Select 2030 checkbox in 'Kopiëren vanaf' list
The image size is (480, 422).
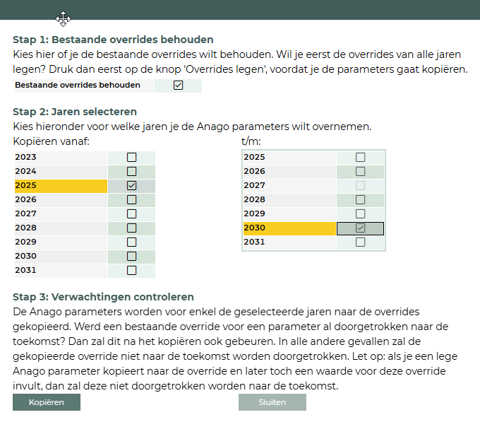(x=131, y=256)
